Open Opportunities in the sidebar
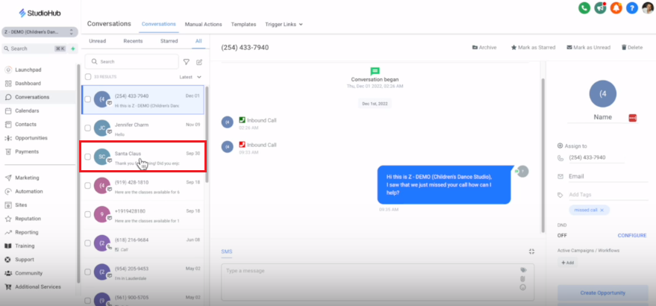 point(31,138)
